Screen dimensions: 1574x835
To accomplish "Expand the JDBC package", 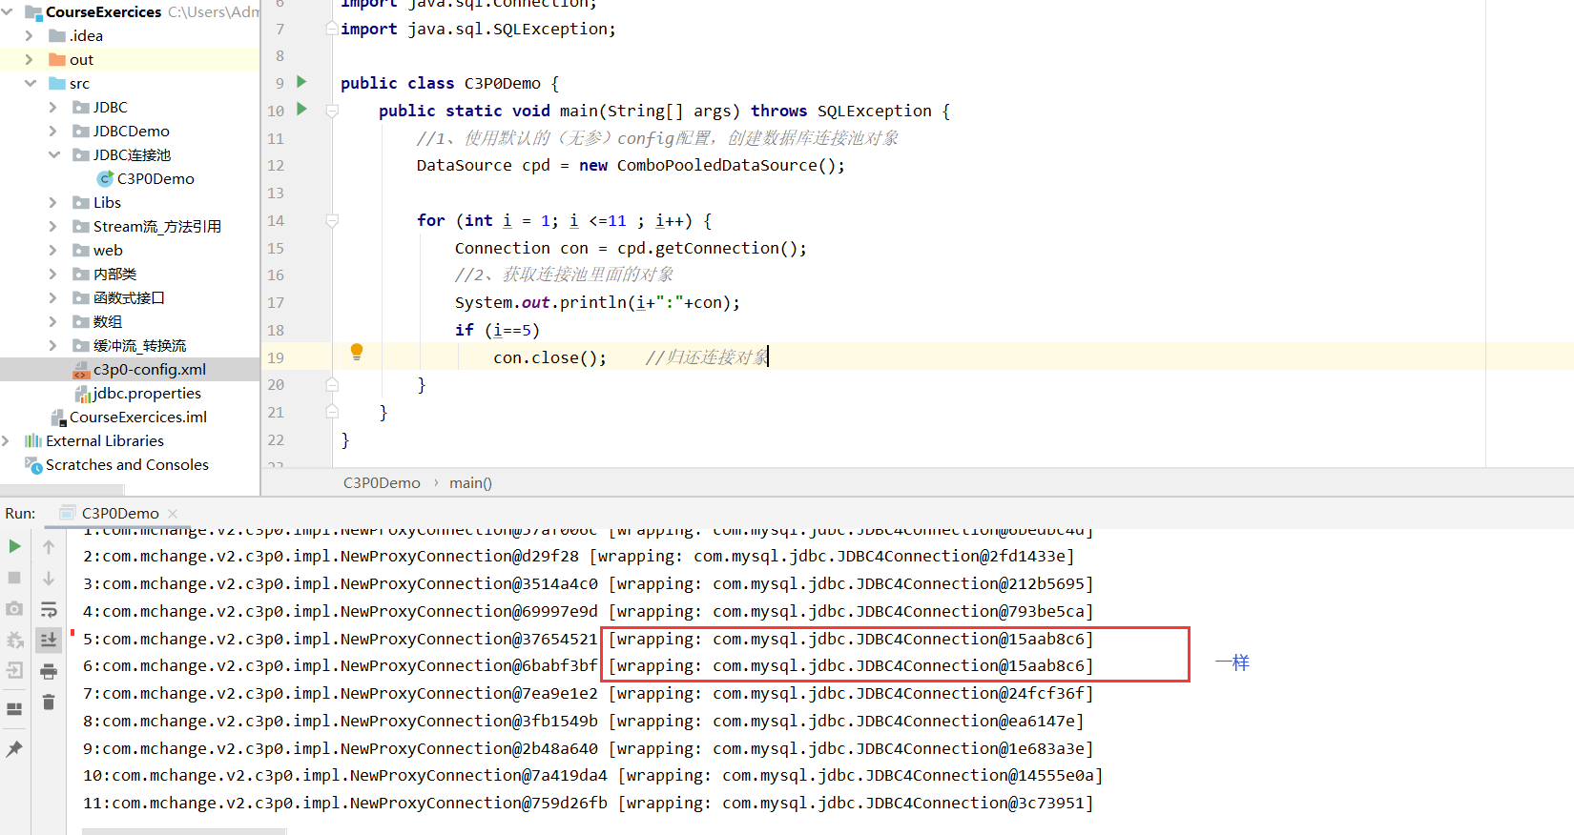I will point(52,107).
